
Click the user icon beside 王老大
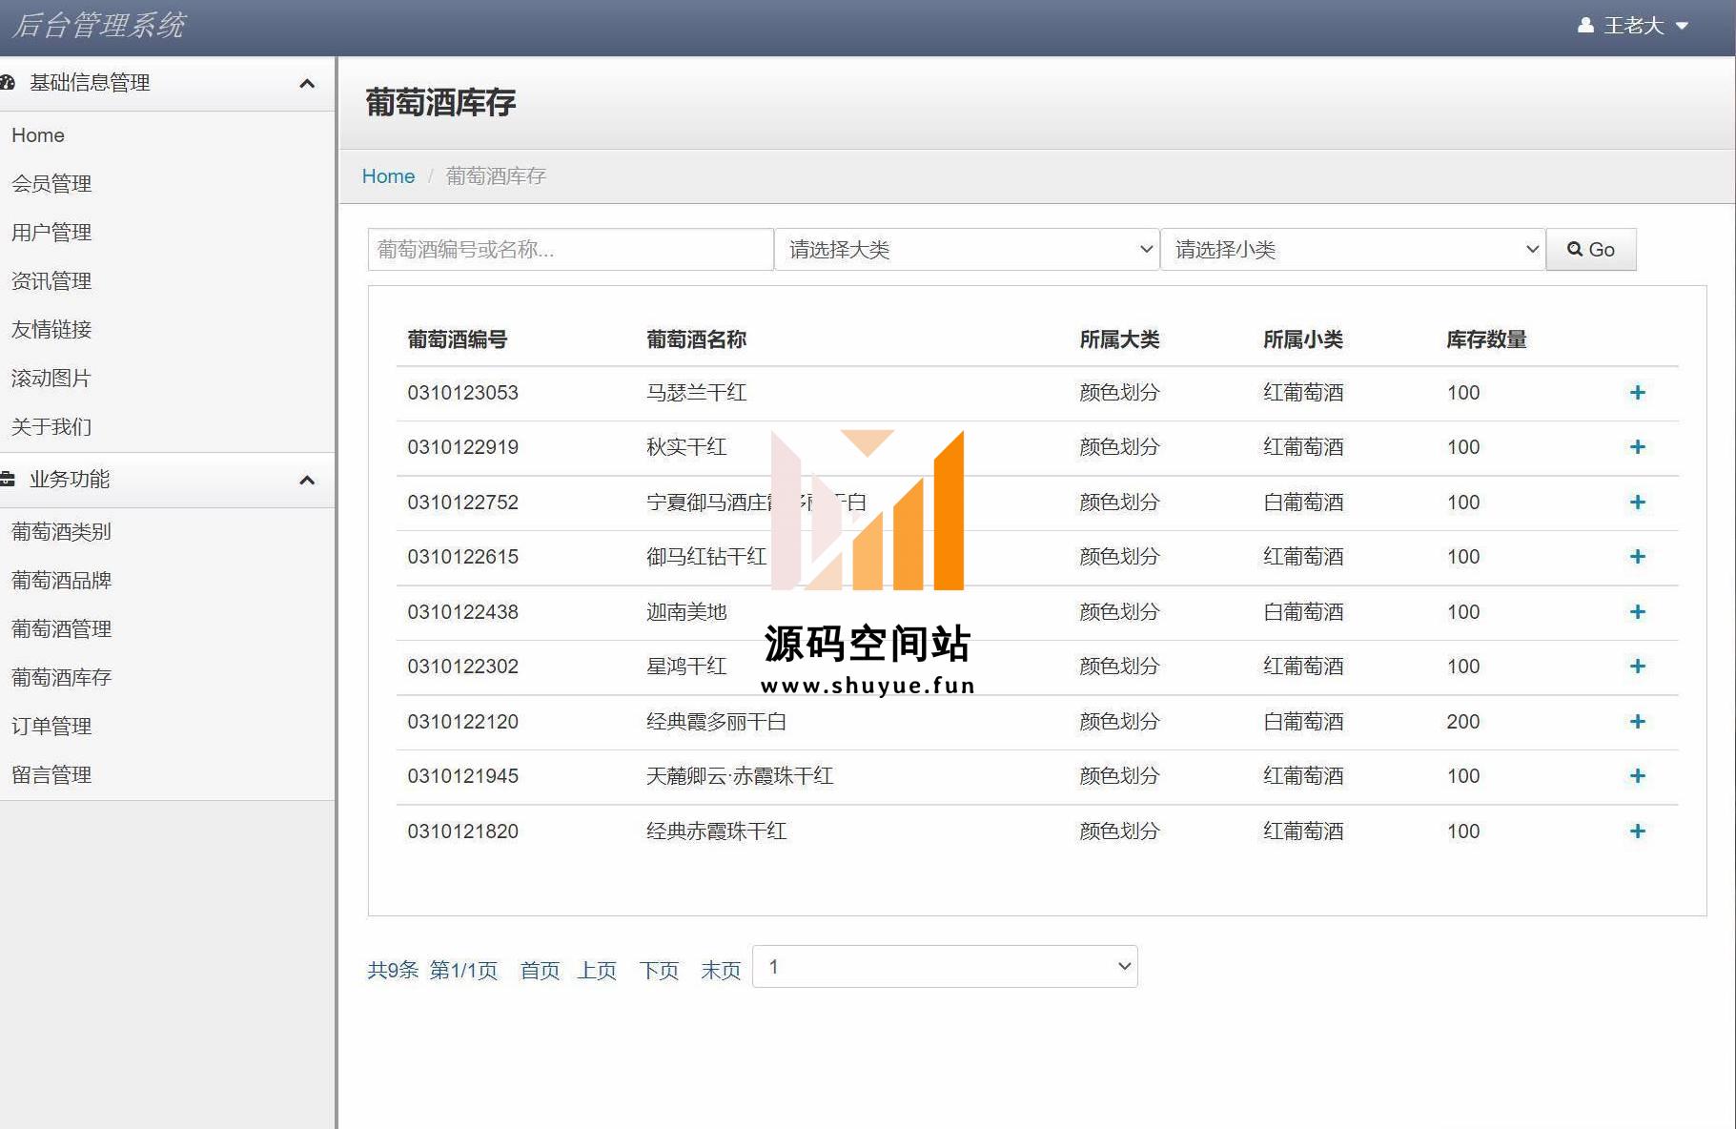pos(1585,26)
